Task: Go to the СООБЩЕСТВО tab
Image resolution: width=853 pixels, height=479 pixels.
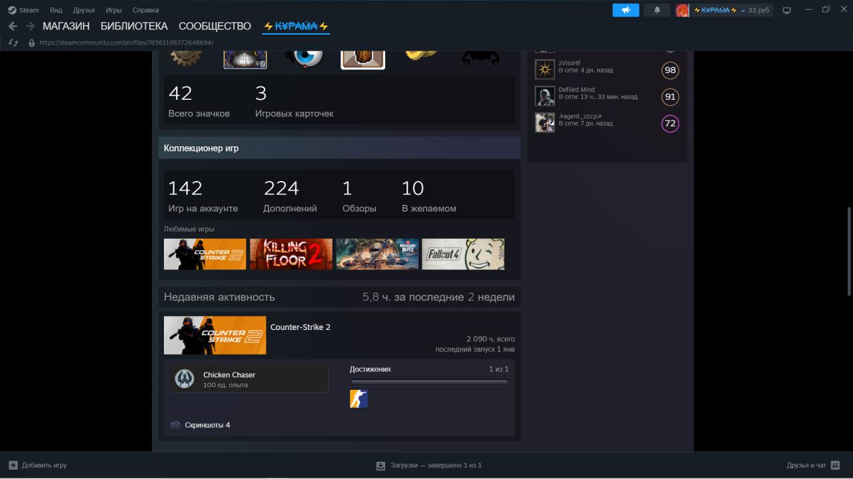Action: tap(215, 27)
